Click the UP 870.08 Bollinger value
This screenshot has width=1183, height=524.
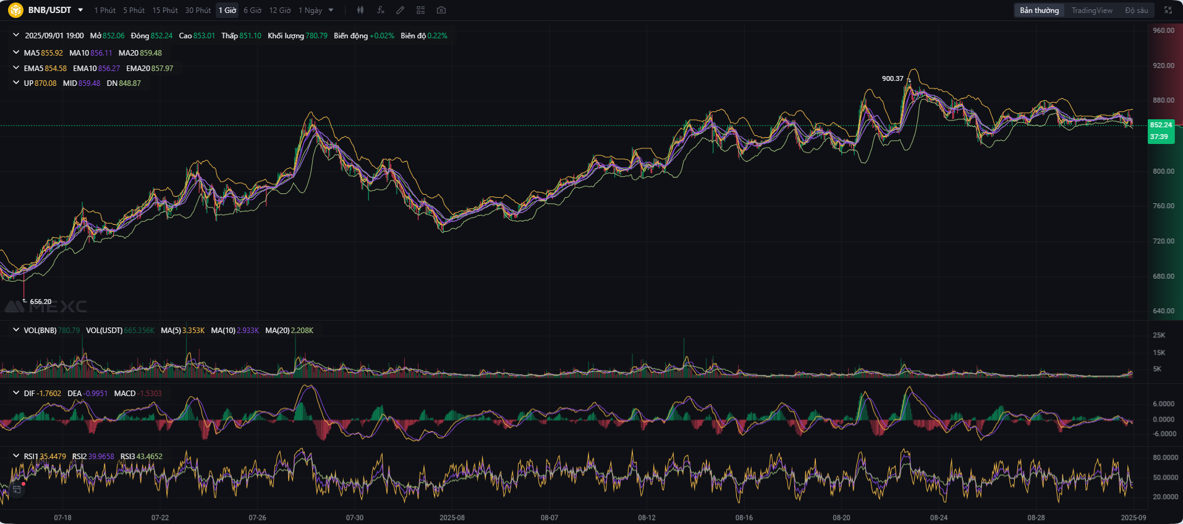(x=40, y=83)
